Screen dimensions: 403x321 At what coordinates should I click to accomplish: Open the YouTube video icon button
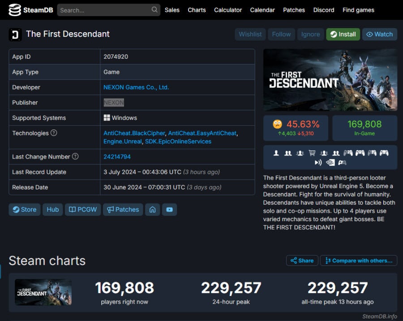click(169, 210)
